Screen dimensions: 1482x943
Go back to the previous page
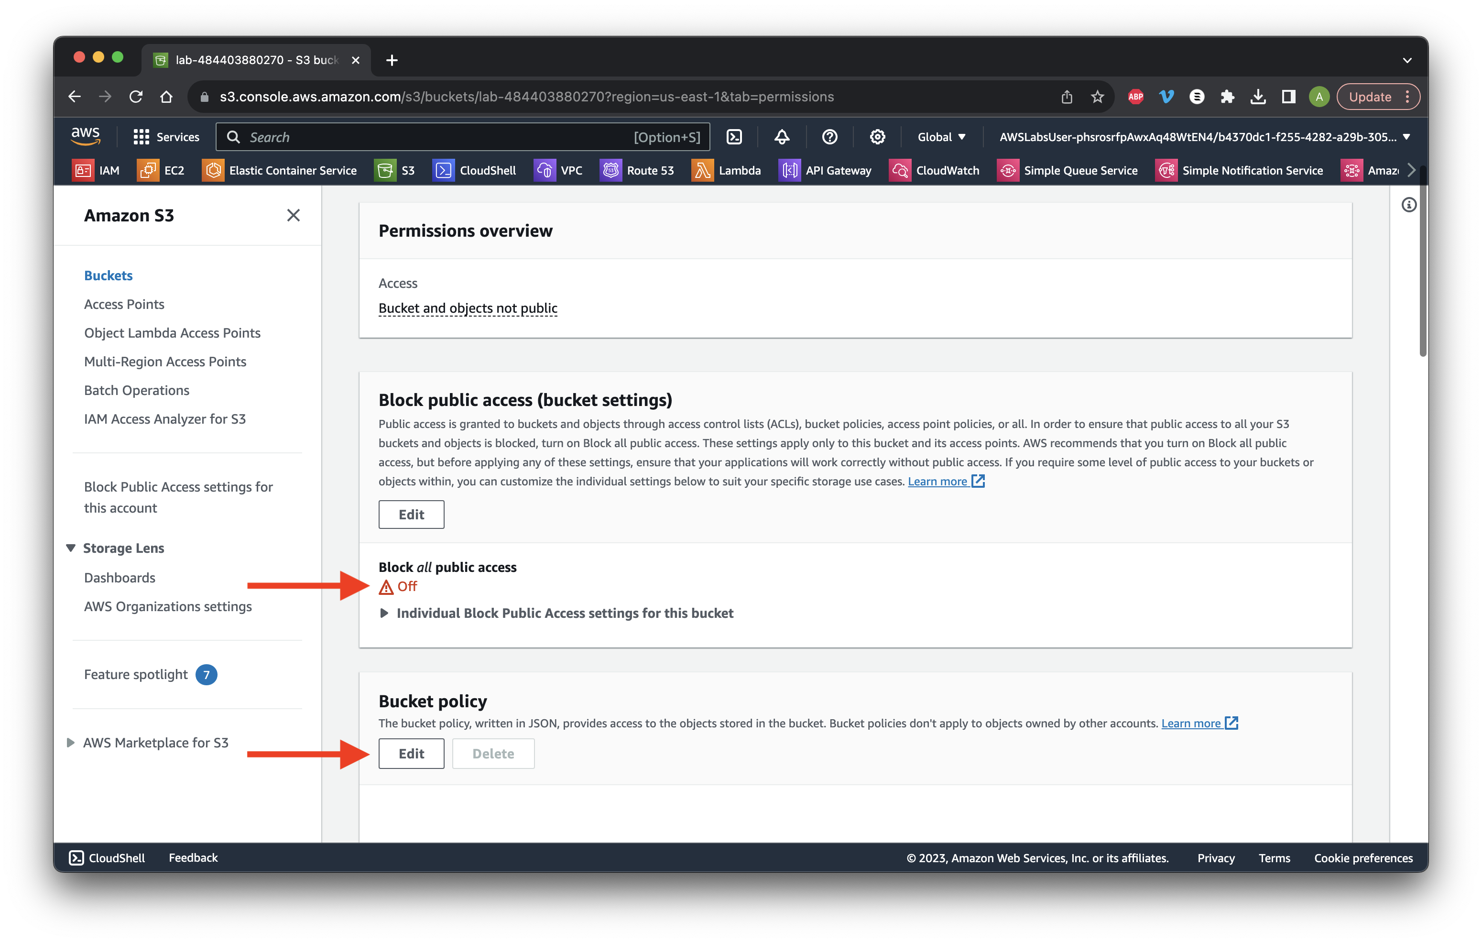coord(75,97)
